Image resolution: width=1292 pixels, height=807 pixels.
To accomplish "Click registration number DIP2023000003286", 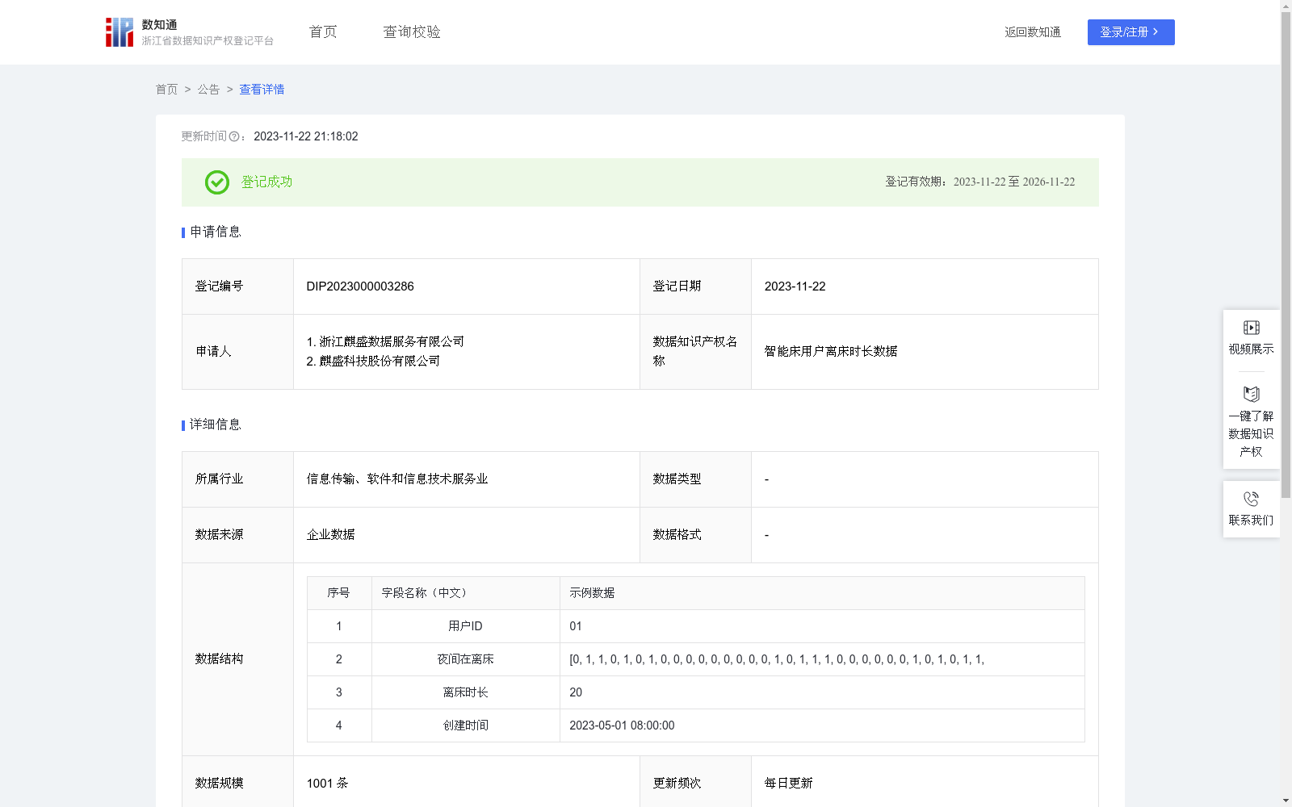I will pos(360,286).
